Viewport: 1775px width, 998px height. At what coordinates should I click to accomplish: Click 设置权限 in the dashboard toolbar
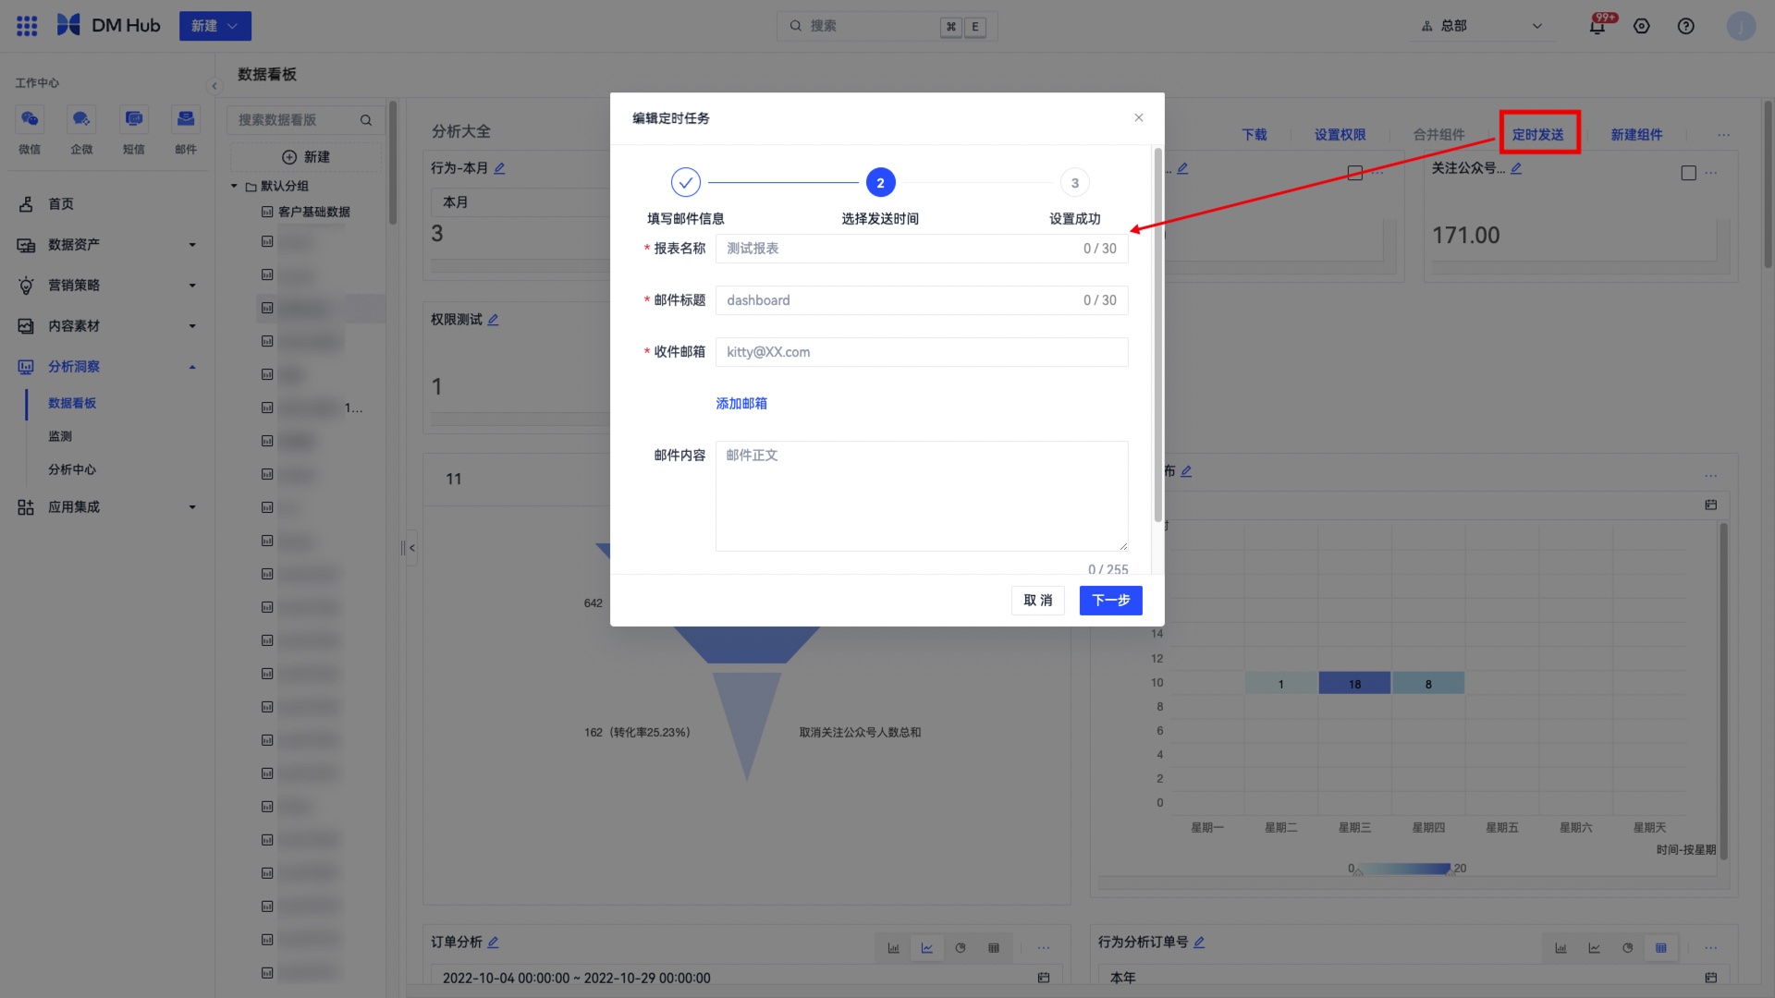1340,135
